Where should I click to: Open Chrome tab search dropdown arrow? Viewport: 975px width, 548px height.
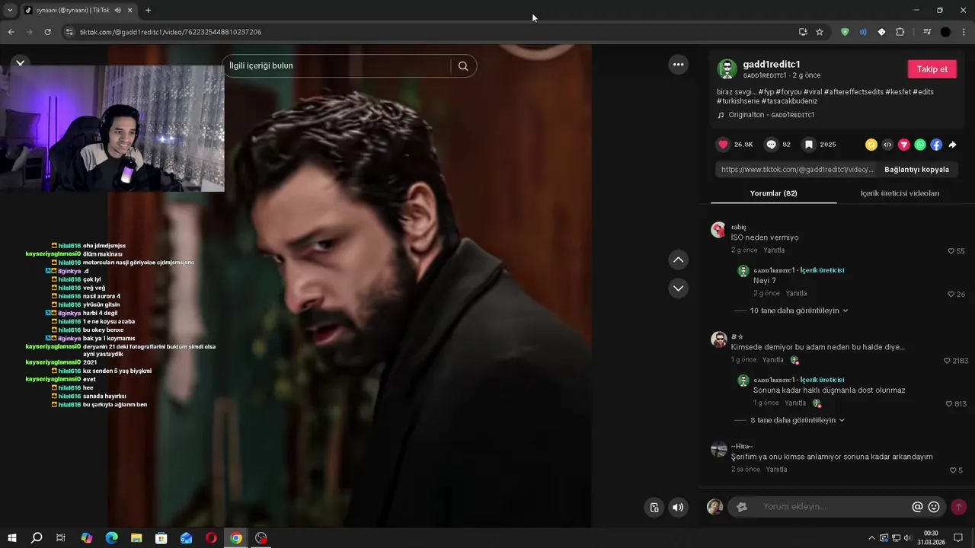10,10
